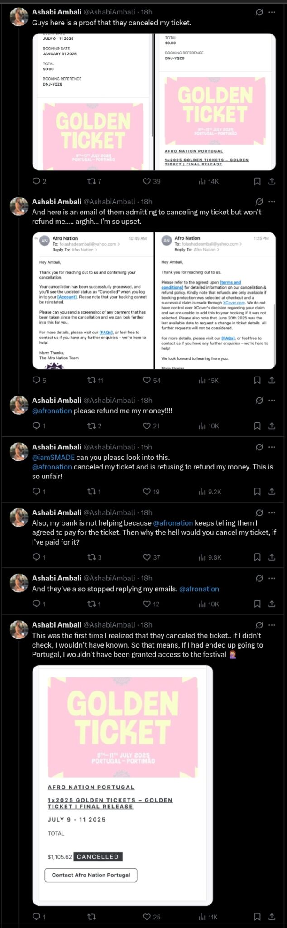Viewport: 287px width, 928px height.
Task: Open the @iamSMADE mention link
Action: 53,458
